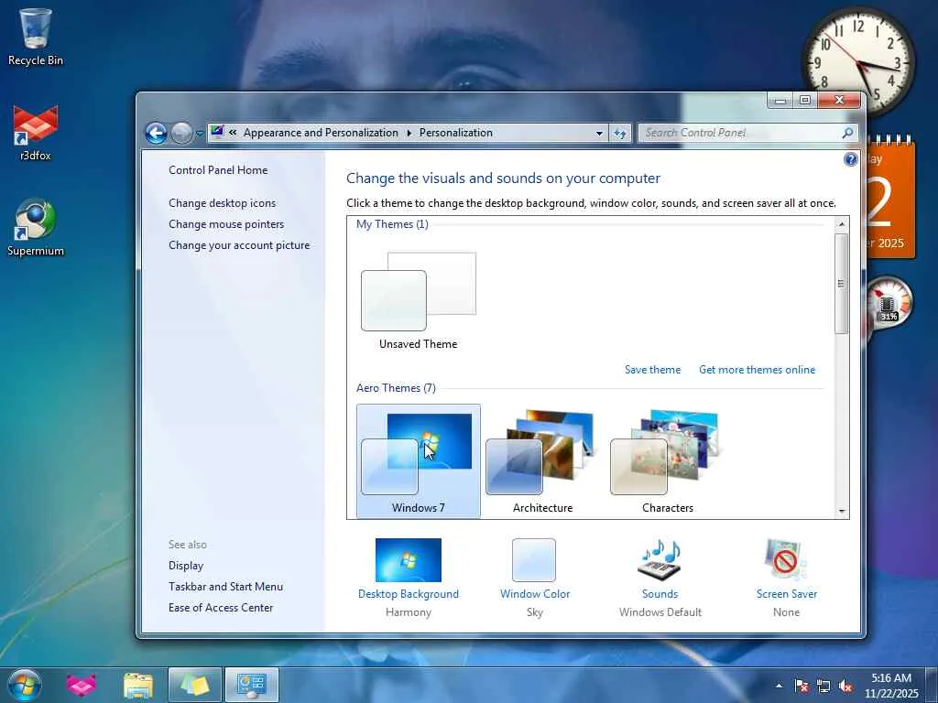Open Help with the blue question mark
This screenshot has height=703, width=938.
850,159
